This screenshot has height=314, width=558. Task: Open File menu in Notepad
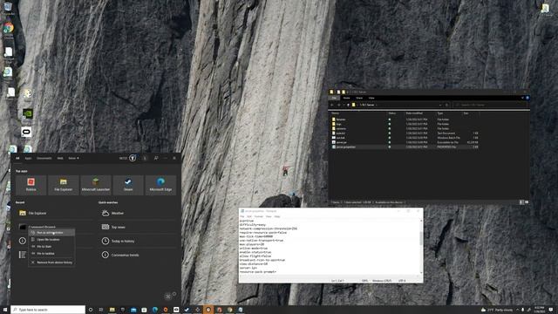click(x=242, y=216)
